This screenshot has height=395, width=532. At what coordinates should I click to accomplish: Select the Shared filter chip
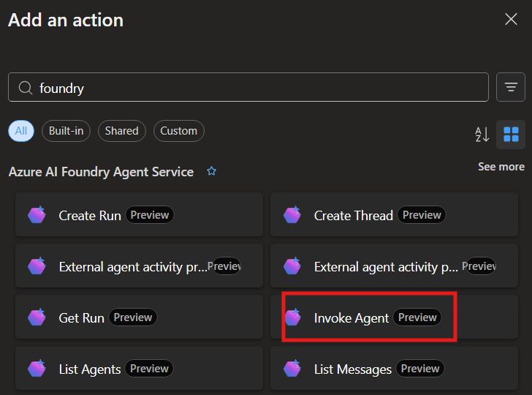122,131
